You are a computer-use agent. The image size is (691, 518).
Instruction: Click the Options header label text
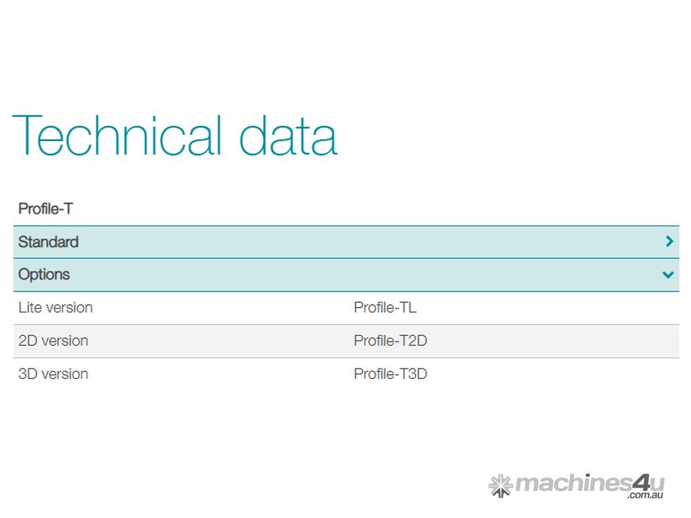click(45, 275)
